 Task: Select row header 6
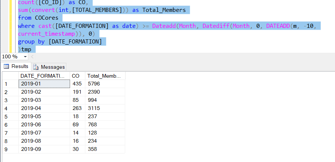10,125
